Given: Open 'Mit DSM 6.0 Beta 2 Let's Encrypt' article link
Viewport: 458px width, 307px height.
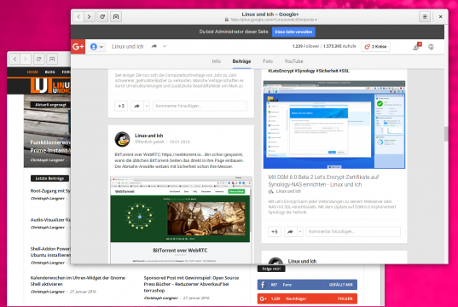Looking at the screenshot, I should [323, 181].
